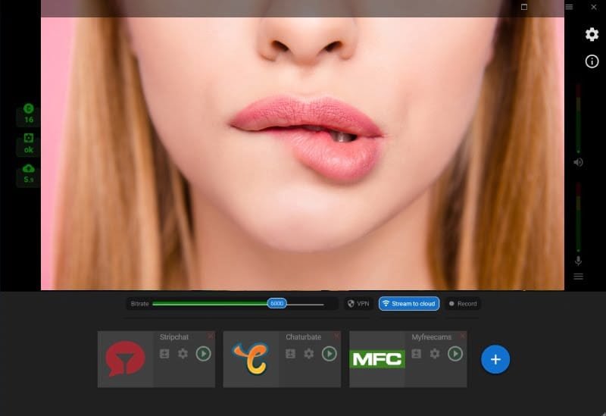This screenshot has height=416, width=606.
Task: Toggle the VPN option
Action: click(x=358, y=304)
